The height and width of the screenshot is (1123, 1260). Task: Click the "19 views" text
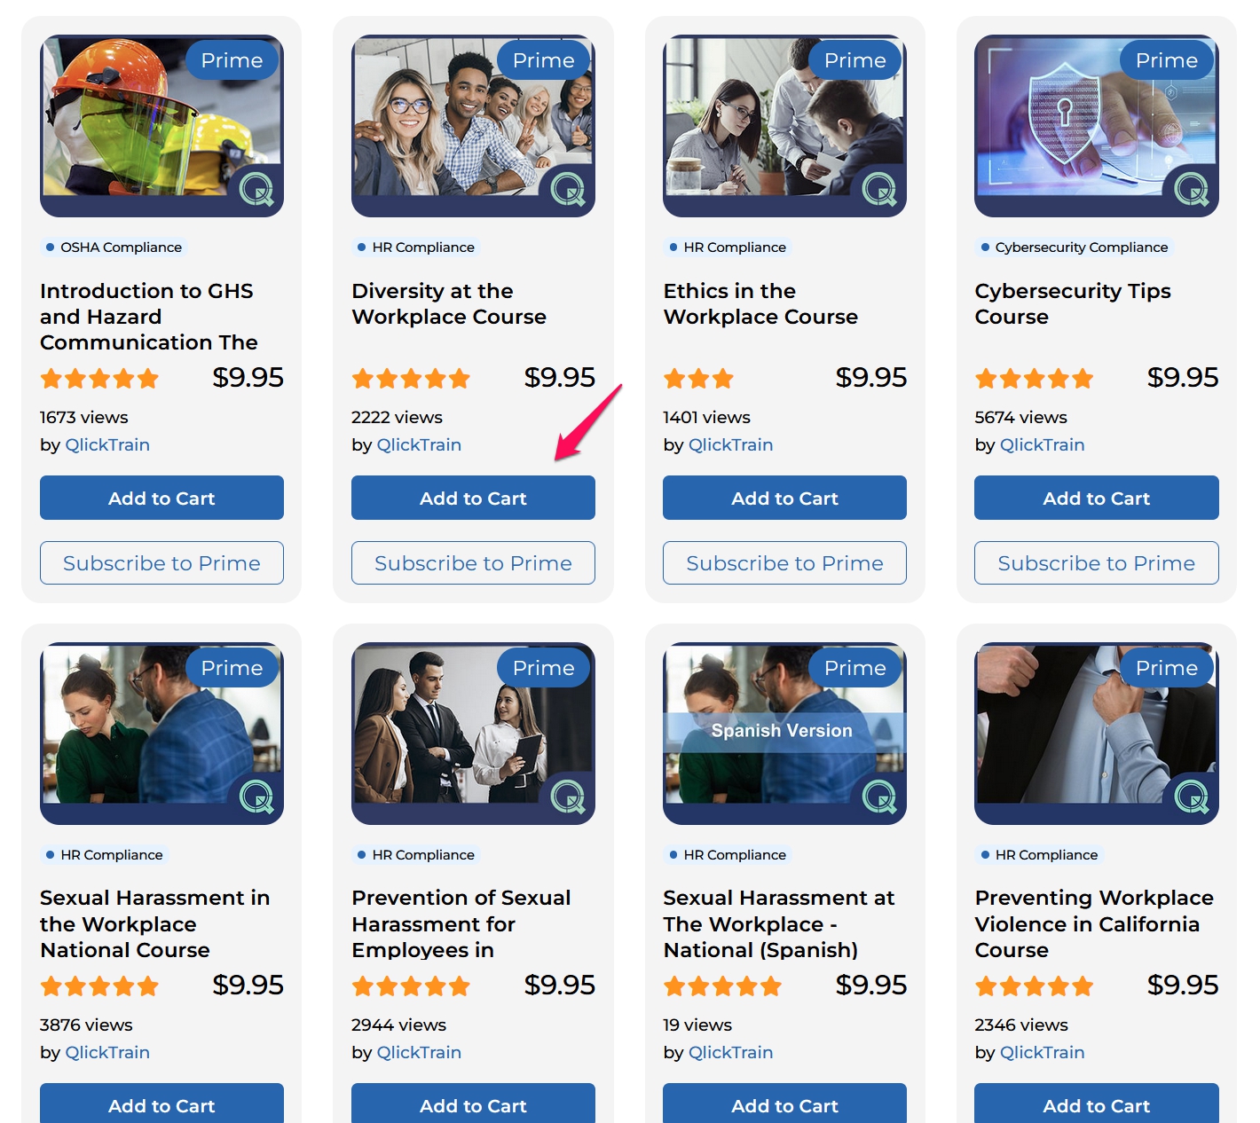(x=697, y=1025)
